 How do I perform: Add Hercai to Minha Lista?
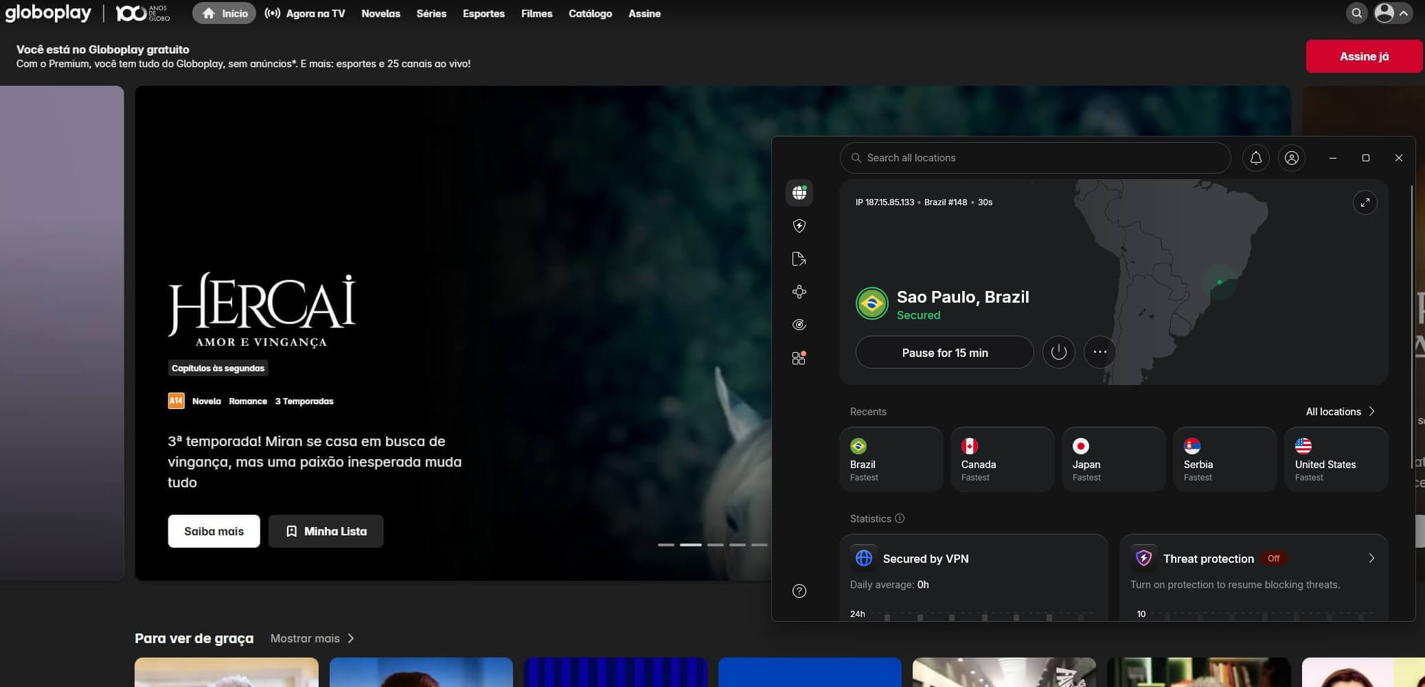(x=326, y=531)
